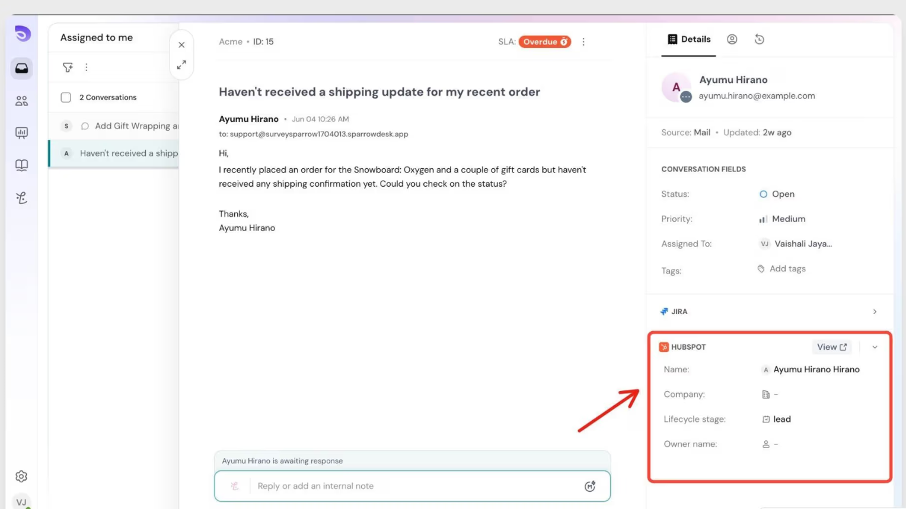Image resolution: width=906 pixels, height=509 pixels.
Task: Open Status dropdown showing Open
Action: coord(777,194)
